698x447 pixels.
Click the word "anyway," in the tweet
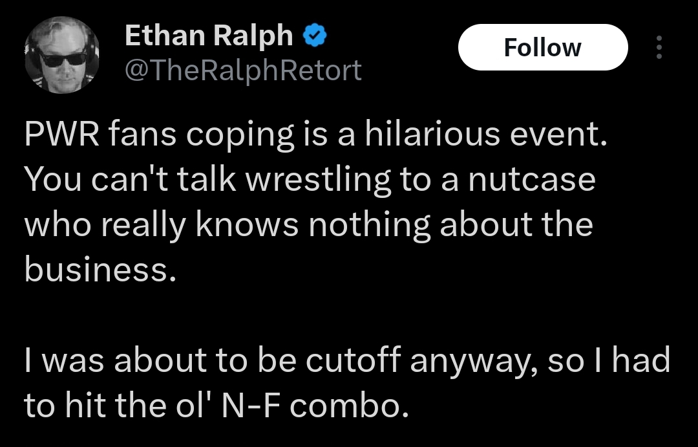click(473, 361)
